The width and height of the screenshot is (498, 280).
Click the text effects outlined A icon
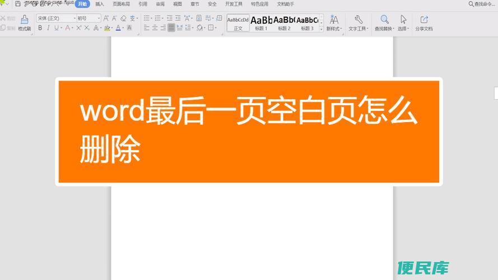pyautogui.click(x=96, y=28)
